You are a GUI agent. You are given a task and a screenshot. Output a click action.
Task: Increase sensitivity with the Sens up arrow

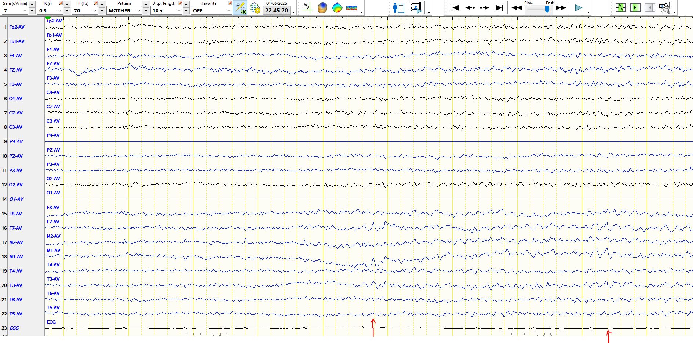click(x=32, y=4)
